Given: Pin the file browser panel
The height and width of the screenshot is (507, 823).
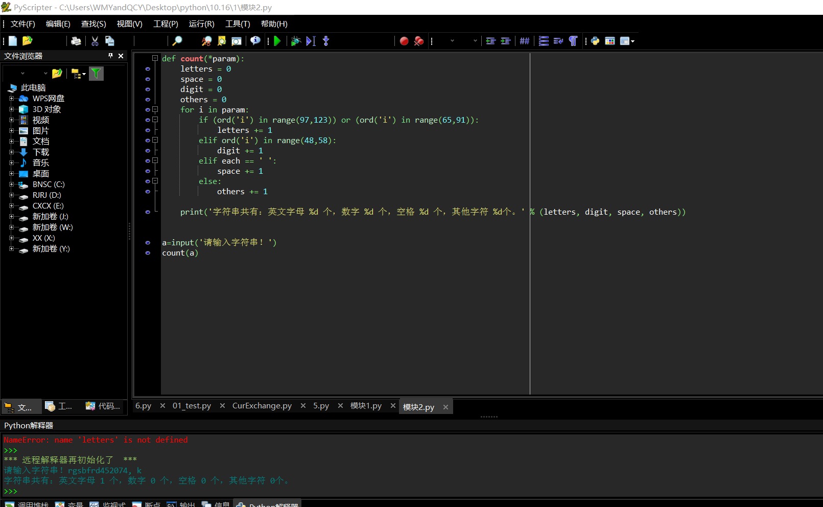Looking at the screenshot, I should click(110, 56).
